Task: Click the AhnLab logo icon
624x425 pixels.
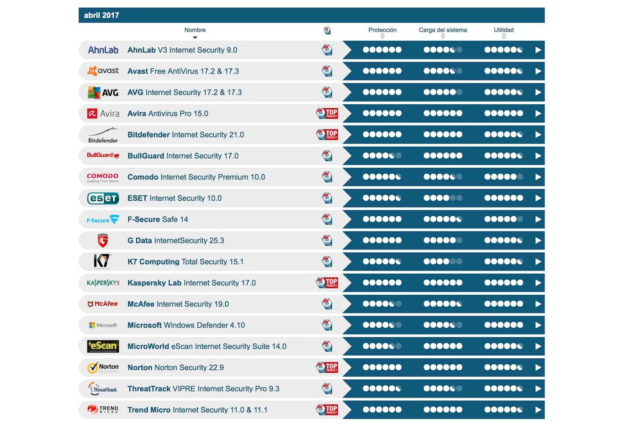Action: pos(103,50)
